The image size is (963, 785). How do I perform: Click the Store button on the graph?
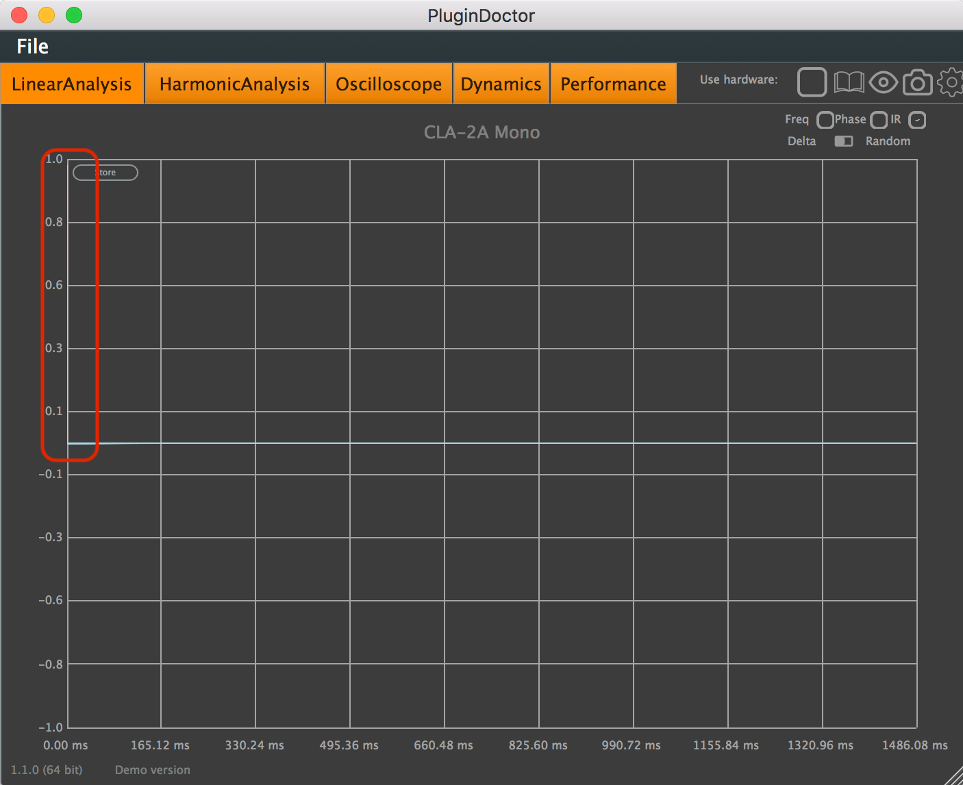(105, 173)
